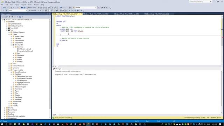This screenshot has width=224, height=126.
Task: Click the Toolbox briefcase icon
Action: (104, 8)
